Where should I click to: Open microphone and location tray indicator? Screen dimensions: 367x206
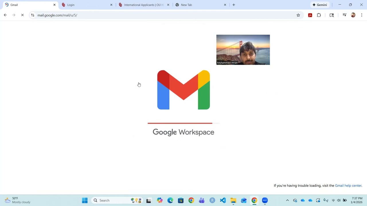coord(326,201)
